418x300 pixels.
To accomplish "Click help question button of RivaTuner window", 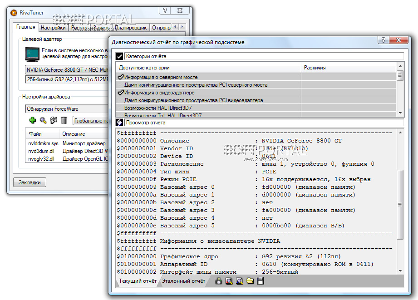I will pos(164,10).
